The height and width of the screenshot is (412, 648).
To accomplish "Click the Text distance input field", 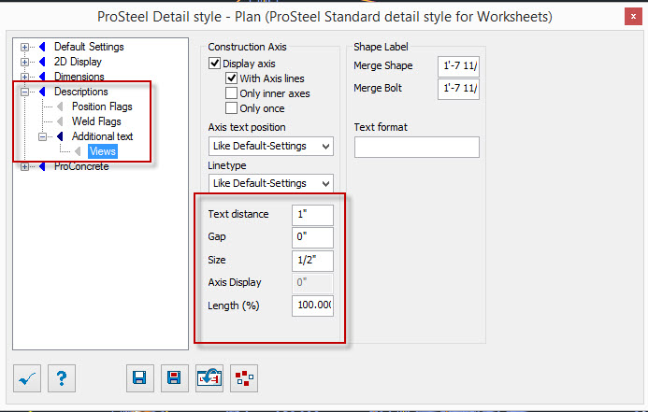I will pyautogui.click(x=312, y=215).
